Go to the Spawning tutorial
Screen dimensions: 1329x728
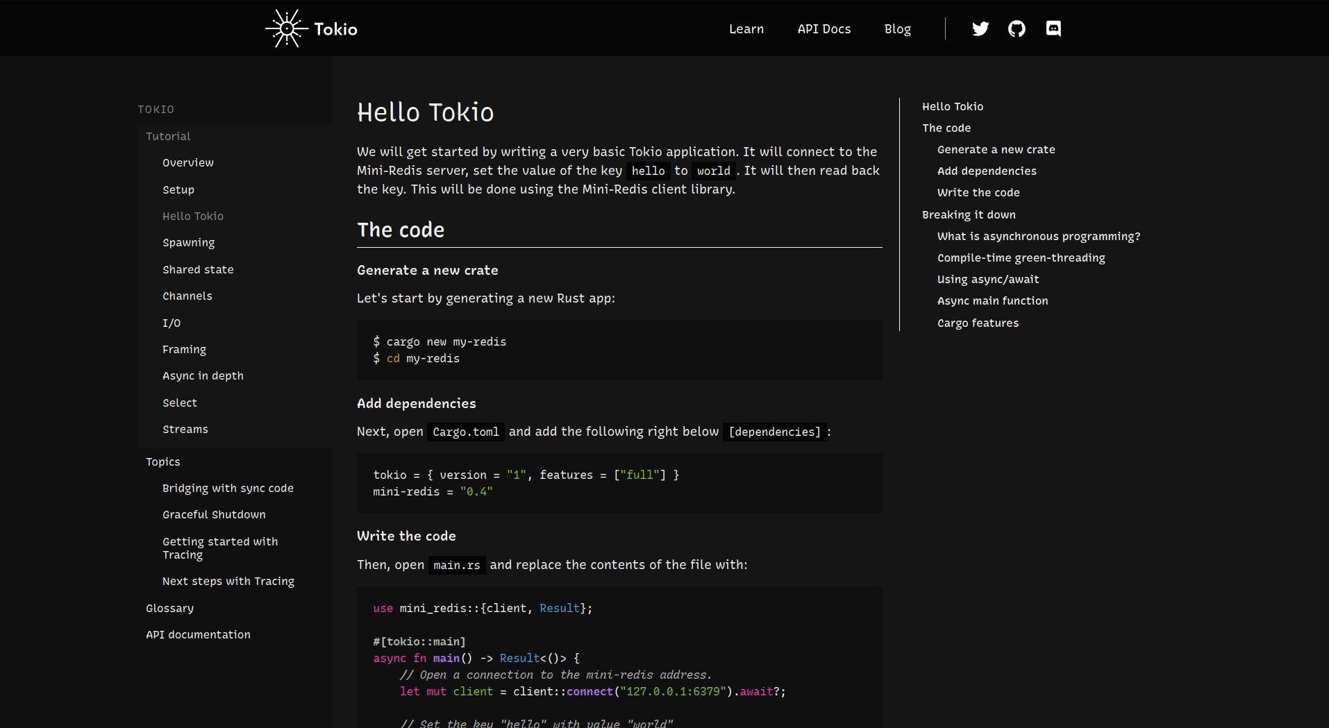tap(188, 243)
